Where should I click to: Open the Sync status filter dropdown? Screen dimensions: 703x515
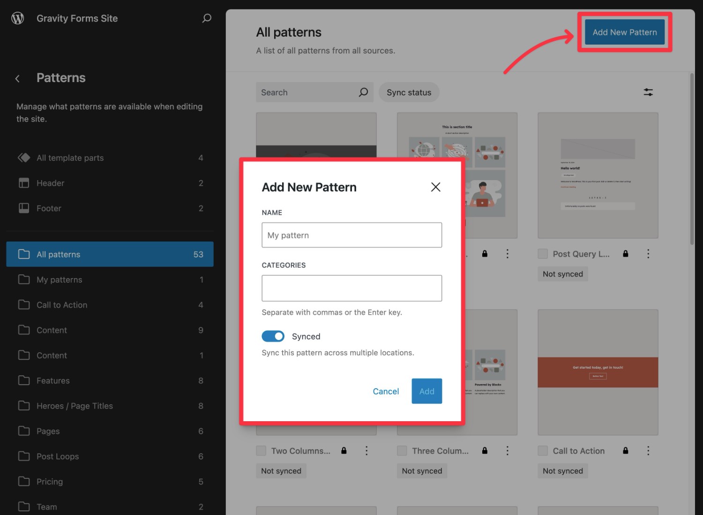pos(409,92)
